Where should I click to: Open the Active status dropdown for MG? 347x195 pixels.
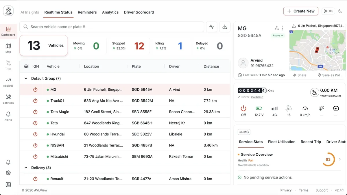coord(278,36)
